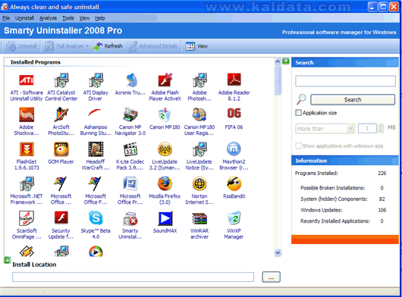Select Canon MP180 User Registration icon

[x=199, y=114]
